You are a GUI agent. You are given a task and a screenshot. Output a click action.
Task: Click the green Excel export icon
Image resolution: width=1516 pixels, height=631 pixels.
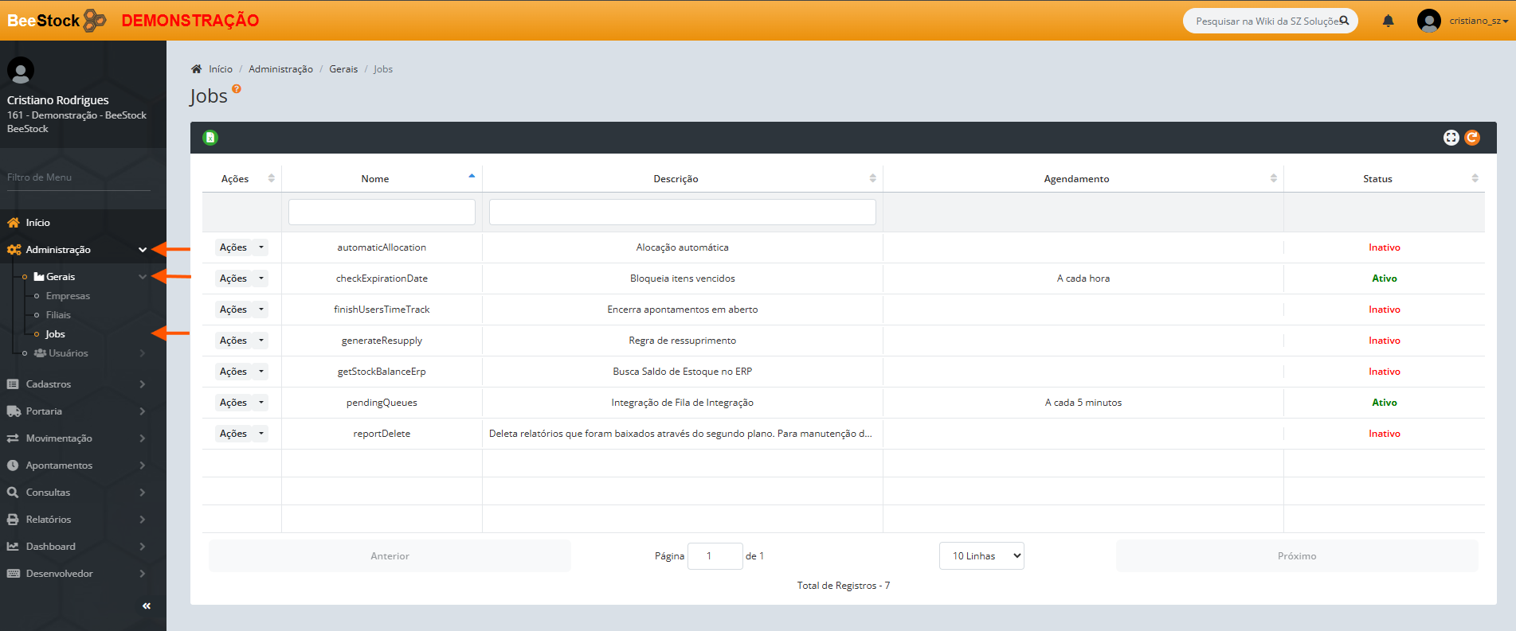point(210,138)
